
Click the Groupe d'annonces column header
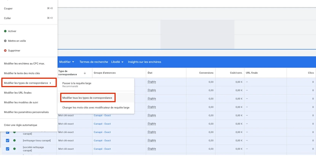[x=105, y=73]
